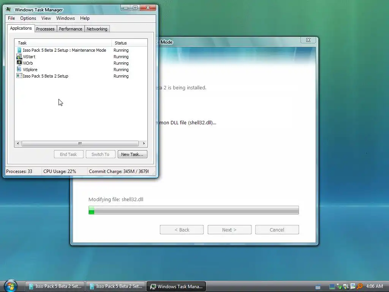Click the setup installer progress bar

pyautogui.click(x=193, y=210)
